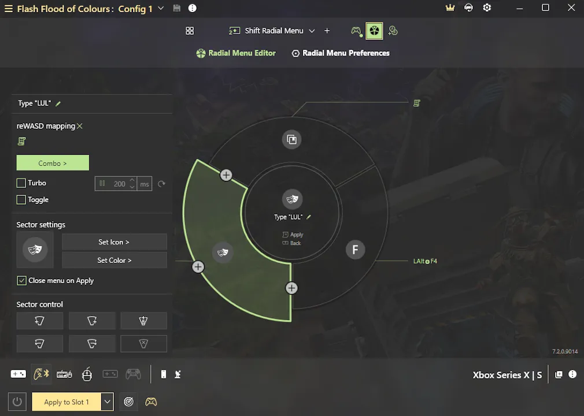Image resolution: width=584 pixels, height=416 pixels.
Task: Select the Bluetooth gamepad device icon
Action: [x=41, y=374]
